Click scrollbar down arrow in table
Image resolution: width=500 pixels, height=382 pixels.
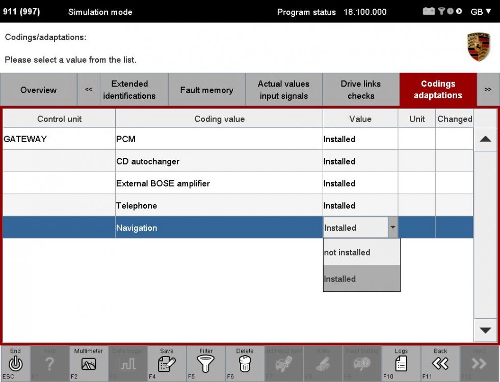point(485,330)
